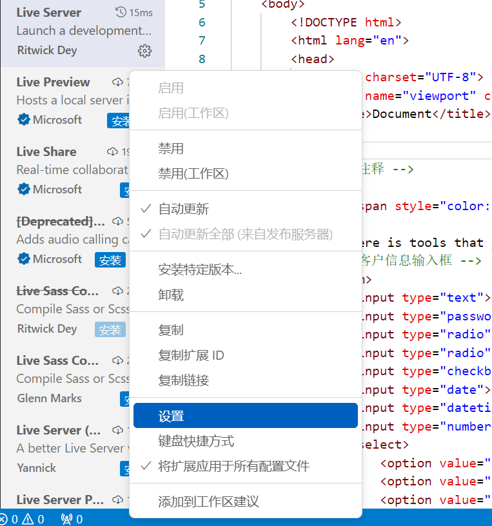Image resolution: width=492 pixels, height=526 pixels.
Task: Open 设置 from the context menu
Action: click(x=245, y=416)
